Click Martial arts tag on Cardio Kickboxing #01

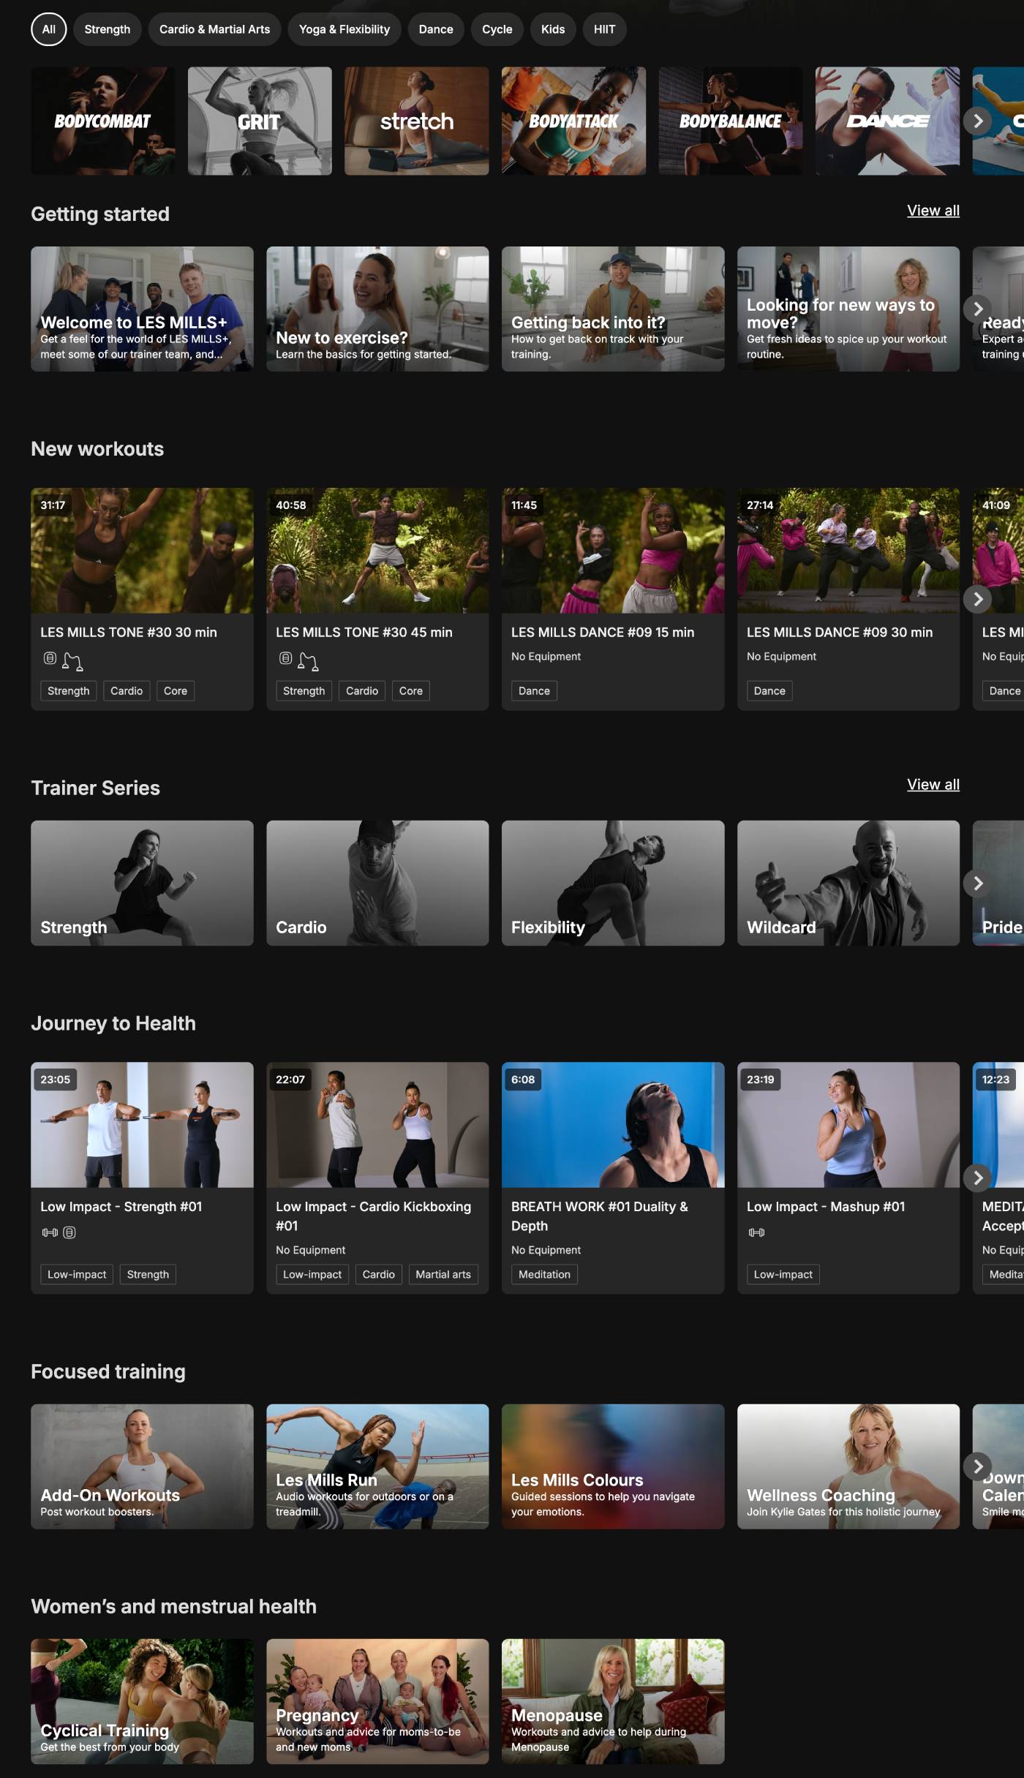pyautogui.click(x=443, y=1274)
